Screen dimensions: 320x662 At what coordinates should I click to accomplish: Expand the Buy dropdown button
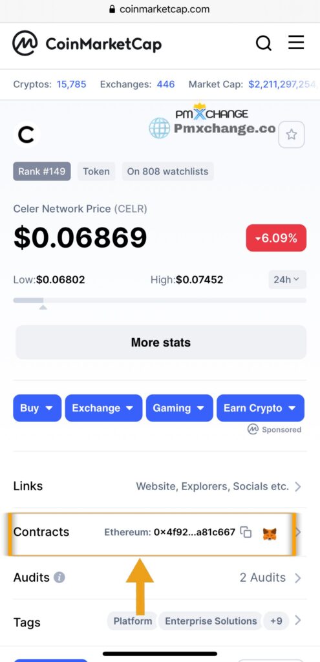(37, 408)
